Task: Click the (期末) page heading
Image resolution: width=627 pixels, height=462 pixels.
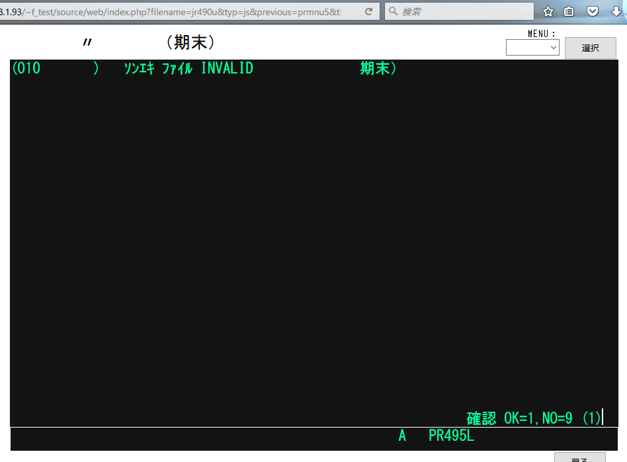Action: click(x=191, y=43)
